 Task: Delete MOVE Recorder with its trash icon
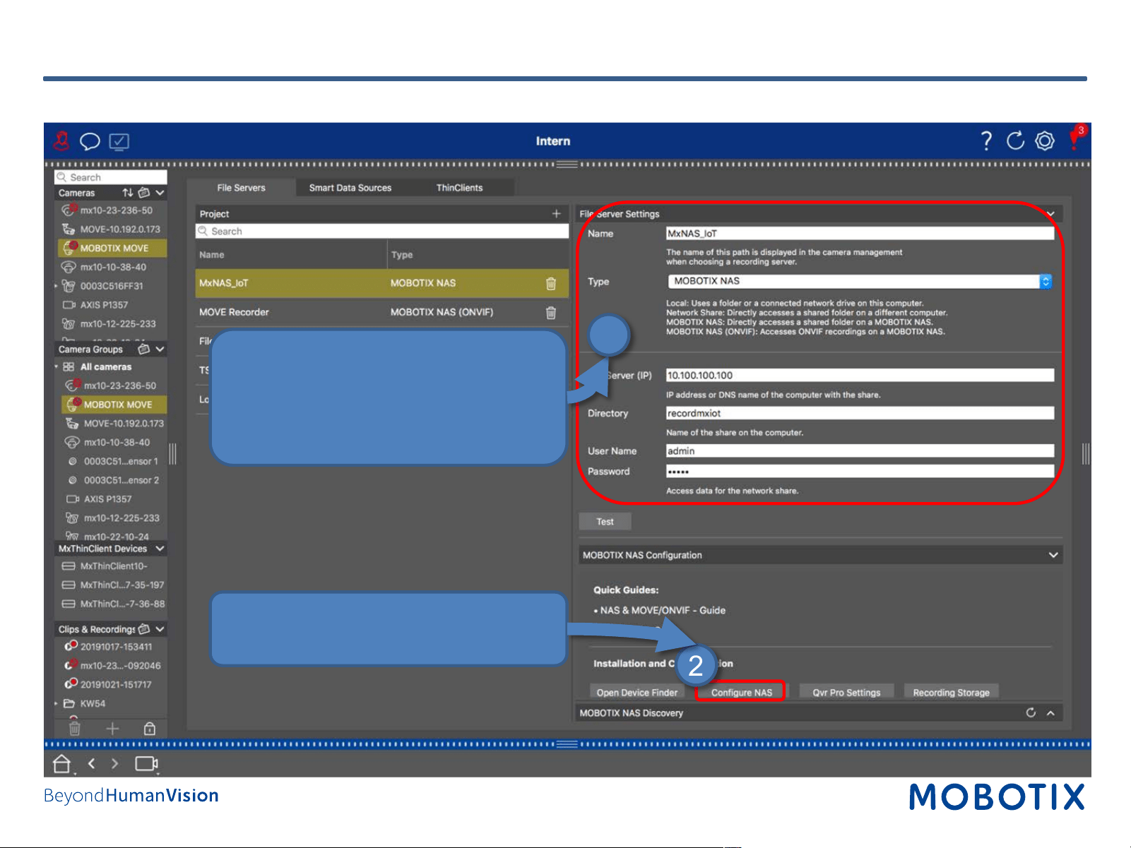551,312
